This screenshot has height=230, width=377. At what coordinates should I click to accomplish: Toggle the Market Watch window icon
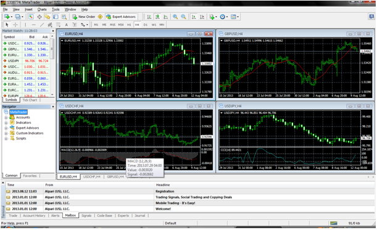(31, 17)
